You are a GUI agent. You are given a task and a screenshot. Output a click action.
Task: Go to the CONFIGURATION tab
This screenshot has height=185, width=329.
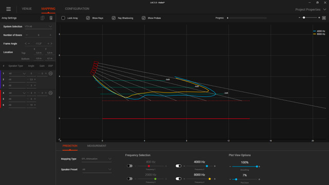(x=77, y=9)
